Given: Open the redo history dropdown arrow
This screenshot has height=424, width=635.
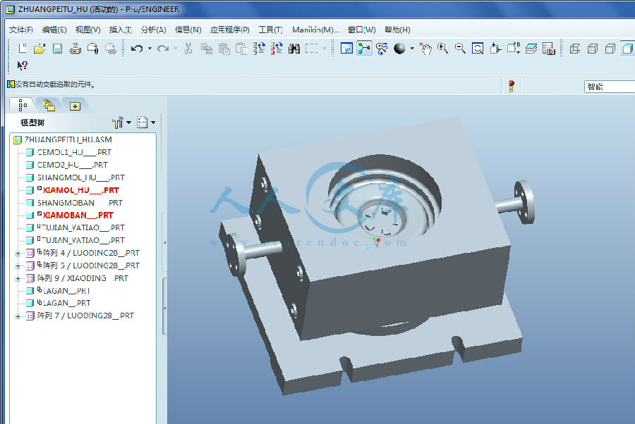Looking at the screenshot, I should pos(176,49).
